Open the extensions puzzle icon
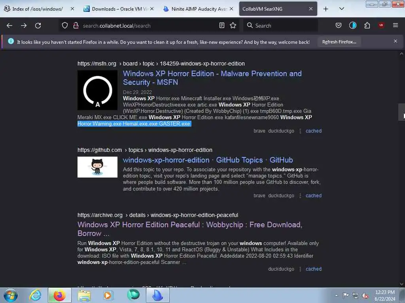405x303 pixels. click(x=367, y=25)
